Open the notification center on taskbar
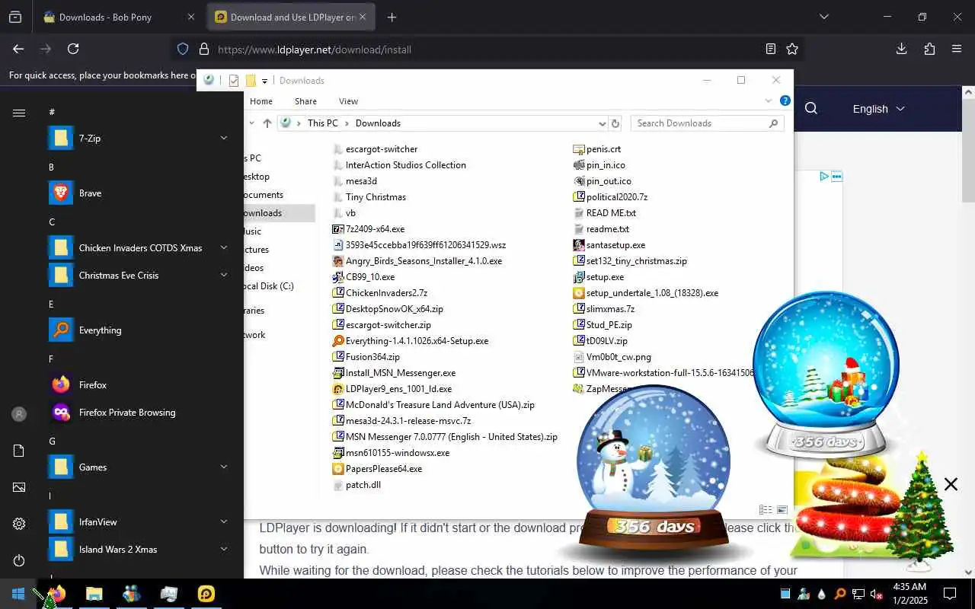975x609 pixels. pos(950,594)
